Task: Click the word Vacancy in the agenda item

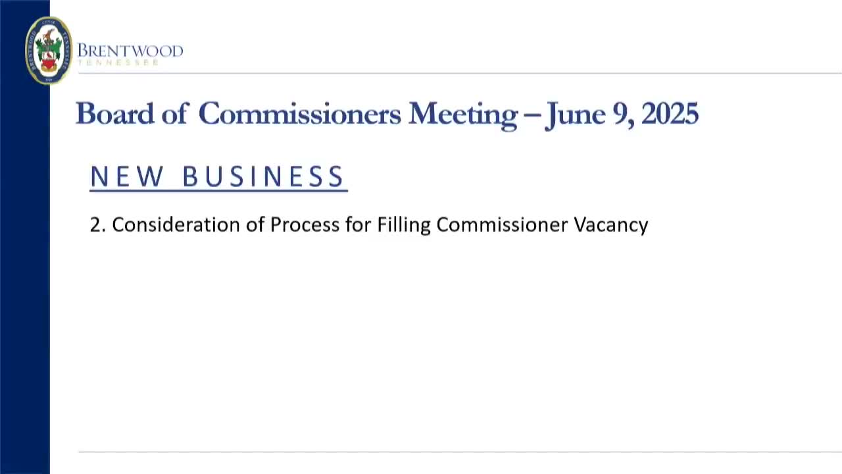Action: [611, 224]
